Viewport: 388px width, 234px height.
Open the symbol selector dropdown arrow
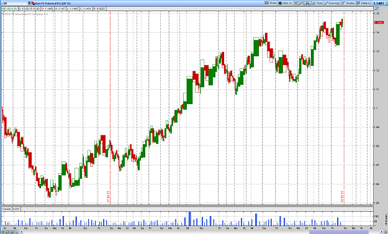click(29, 4)
